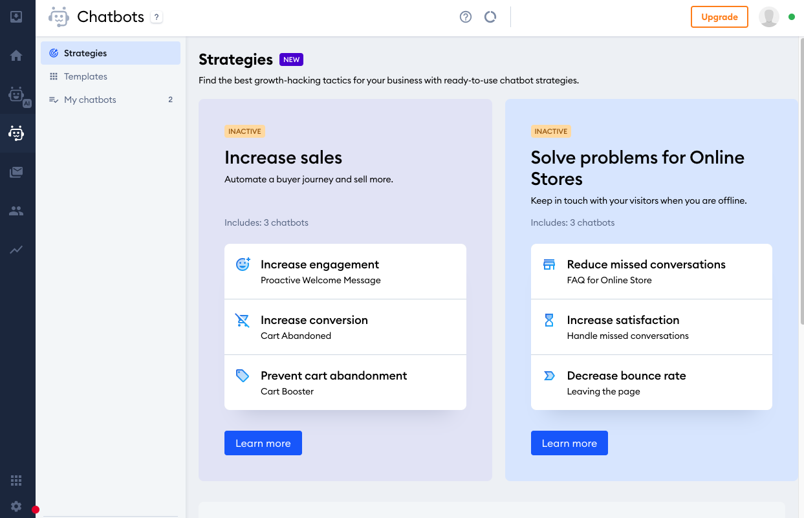Open the Analytics trend line icon
The width and height of the screenshot is (804, 518).
pyautogui.click(x=16, y=250)
